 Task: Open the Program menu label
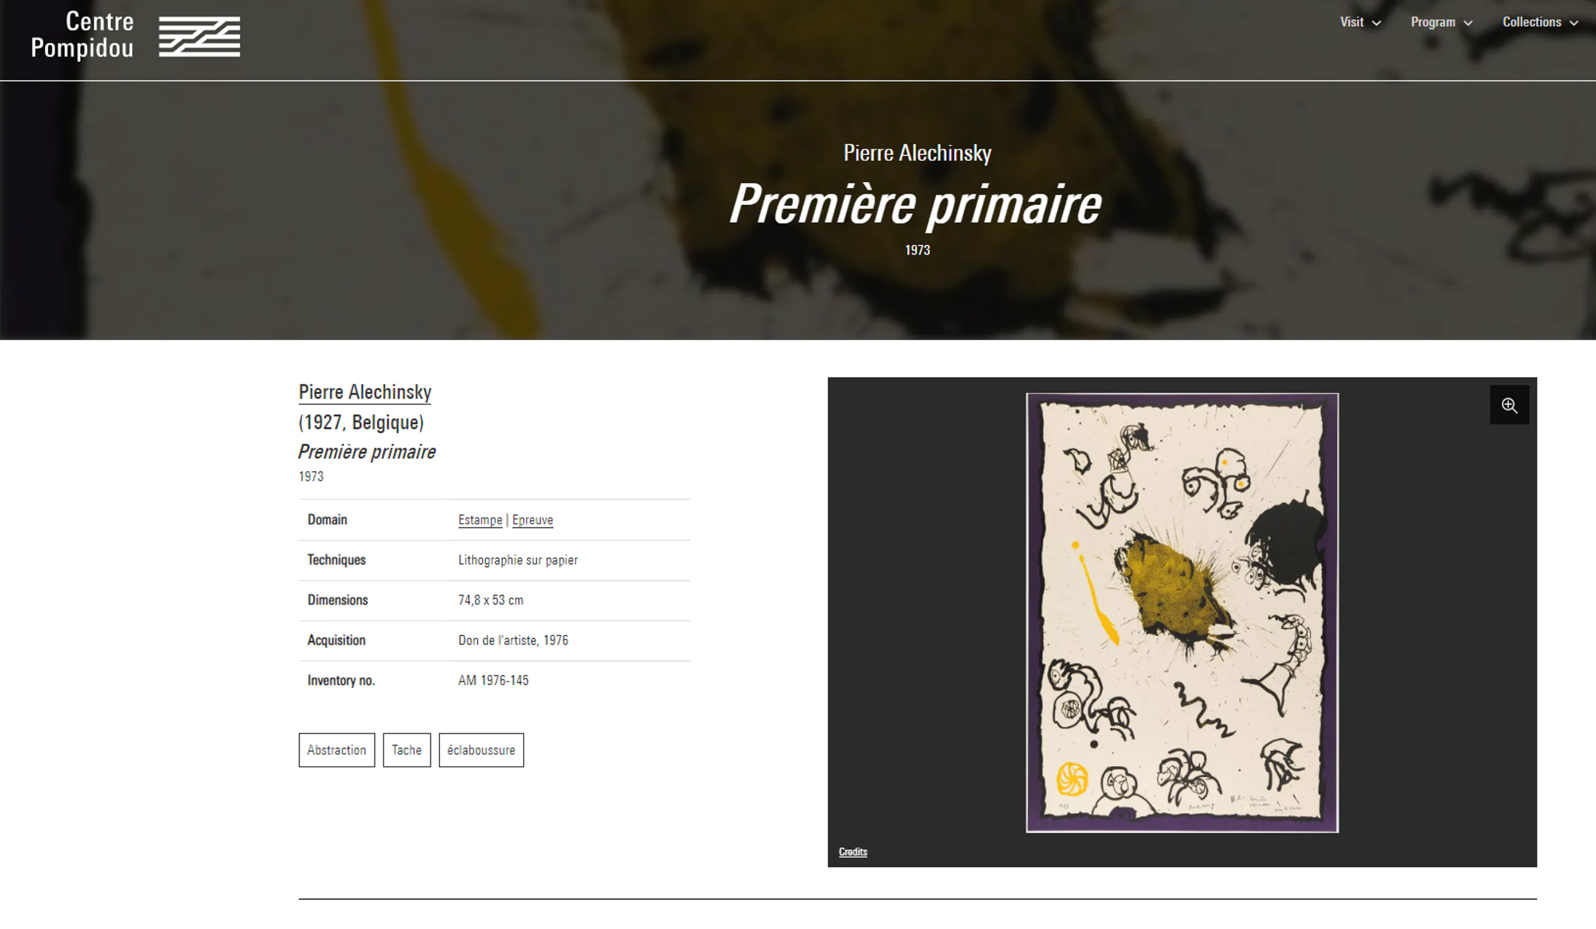tap(1433, 22)
